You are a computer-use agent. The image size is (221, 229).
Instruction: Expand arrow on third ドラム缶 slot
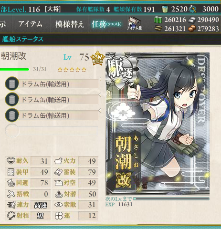point(100,111)
